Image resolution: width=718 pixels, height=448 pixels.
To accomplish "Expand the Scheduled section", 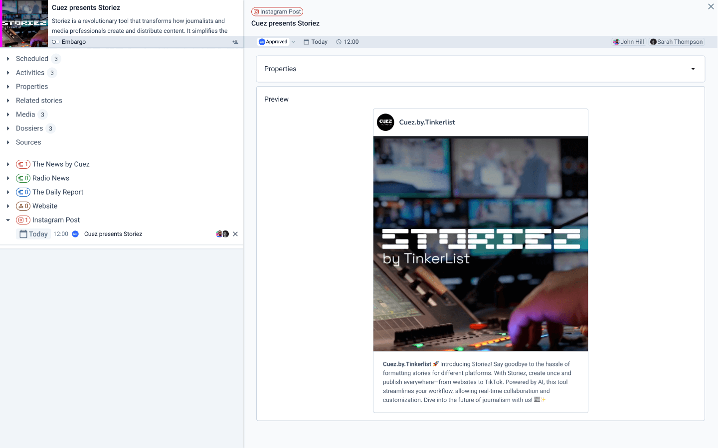I will 8,59.
